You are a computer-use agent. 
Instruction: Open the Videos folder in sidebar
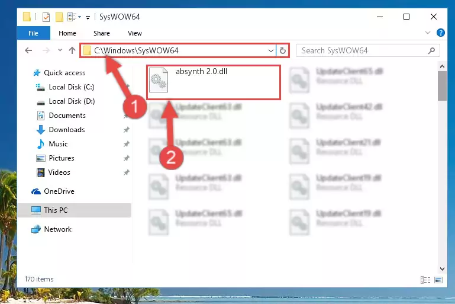coord(59,172)
